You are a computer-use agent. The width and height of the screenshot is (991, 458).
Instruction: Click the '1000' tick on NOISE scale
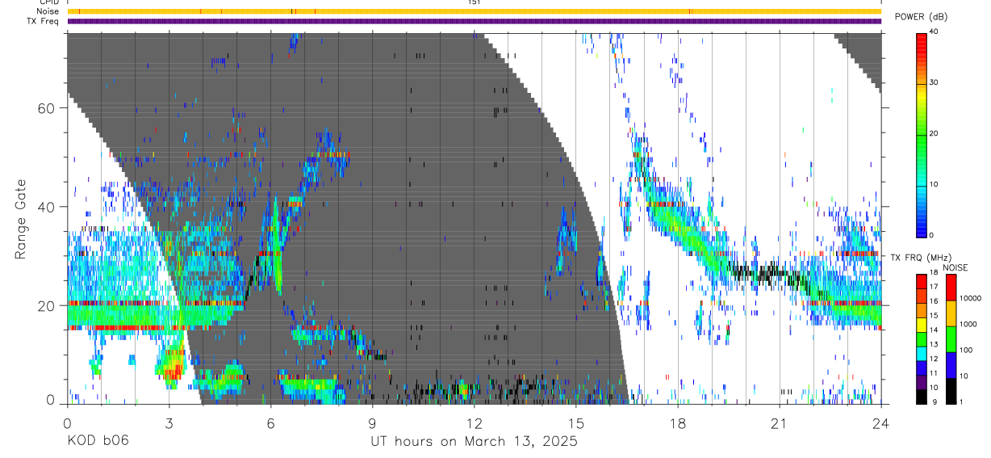(968, 325)
